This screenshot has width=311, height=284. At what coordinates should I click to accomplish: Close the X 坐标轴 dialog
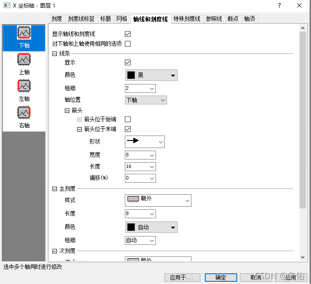[x=299, y=5]
